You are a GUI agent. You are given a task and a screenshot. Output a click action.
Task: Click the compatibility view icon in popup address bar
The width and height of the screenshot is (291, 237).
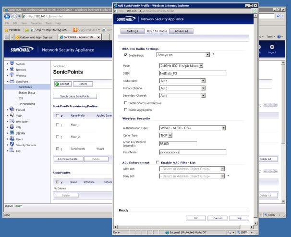255,11
